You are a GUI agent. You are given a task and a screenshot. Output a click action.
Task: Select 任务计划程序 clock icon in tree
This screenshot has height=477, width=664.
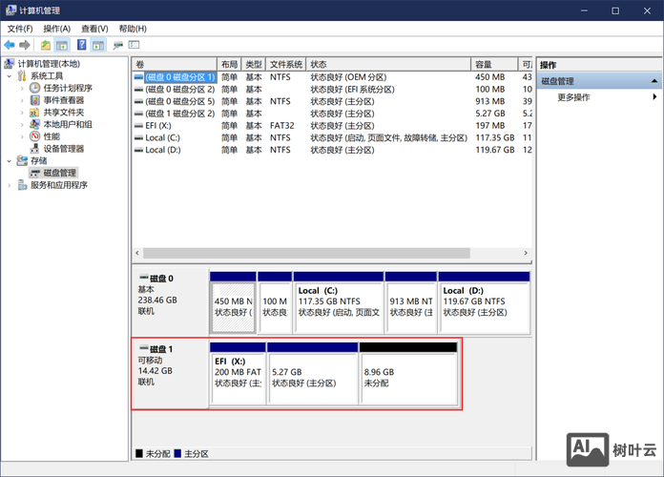point(35,88)
